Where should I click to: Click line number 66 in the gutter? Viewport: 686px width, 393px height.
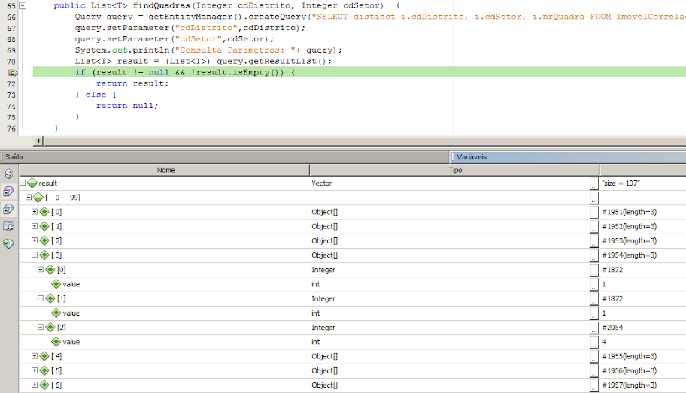coord(11,17)
